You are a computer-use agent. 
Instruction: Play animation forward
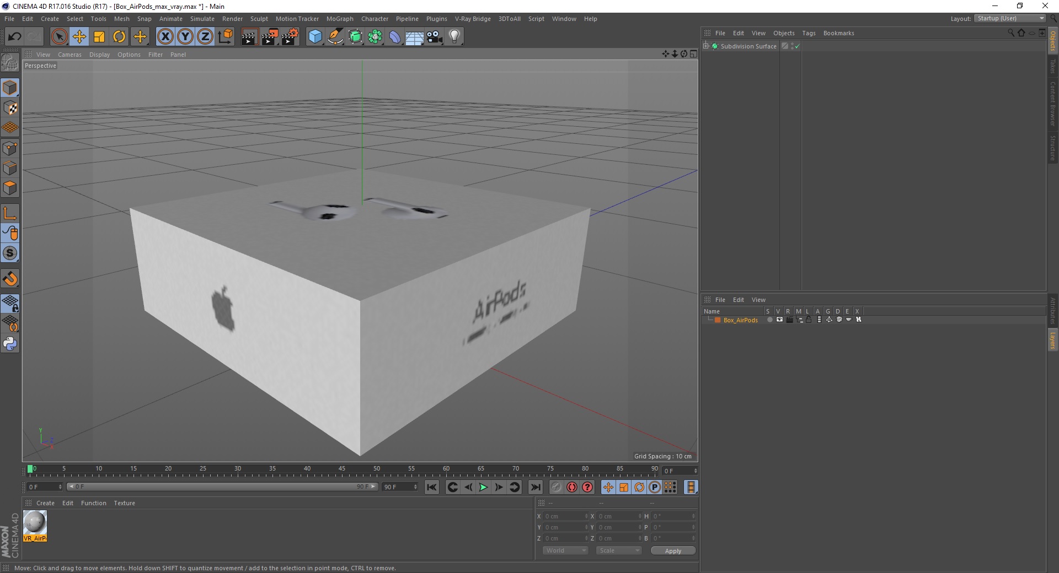pos(483,487)
